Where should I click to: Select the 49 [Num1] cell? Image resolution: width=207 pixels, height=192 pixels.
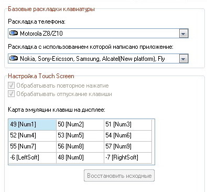(x=32, y=125)
